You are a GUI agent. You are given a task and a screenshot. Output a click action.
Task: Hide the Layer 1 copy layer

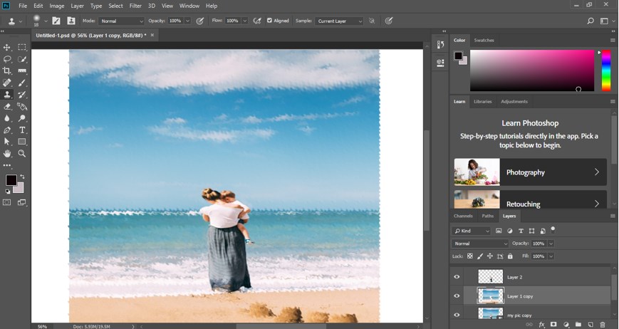457,296
